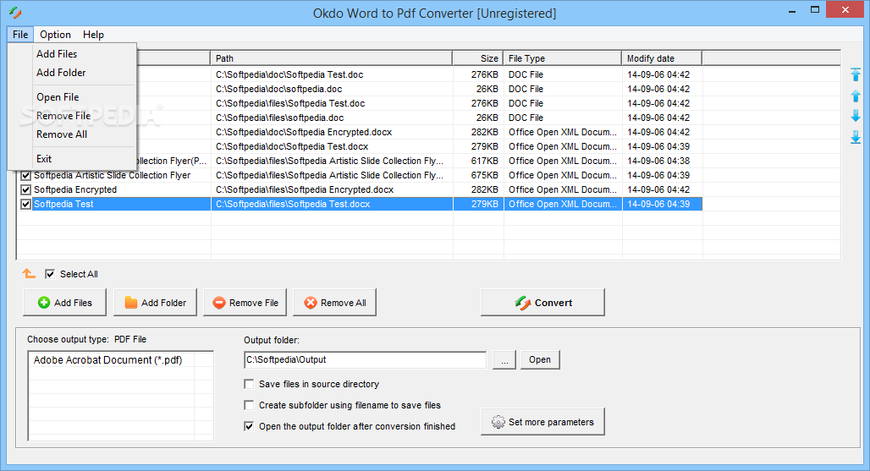Click the Remove All button
870x471 pixels.
pyautogui.click(x=334, y=303)
